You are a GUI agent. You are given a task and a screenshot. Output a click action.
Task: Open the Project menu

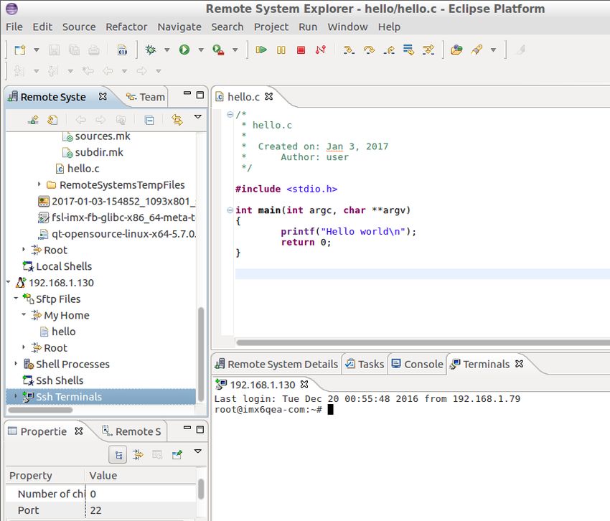coord(271,27)
